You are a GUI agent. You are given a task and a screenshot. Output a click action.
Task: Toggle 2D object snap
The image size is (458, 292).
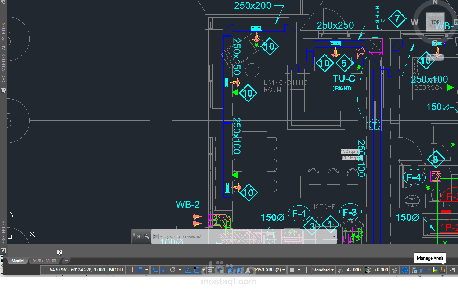(x=196, y=270)
